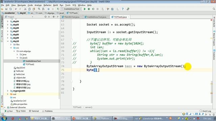The width and height of the screenshot is (216, 121).
Task: Run InetAddressTest with green play button
Action: tap(85, 9)
